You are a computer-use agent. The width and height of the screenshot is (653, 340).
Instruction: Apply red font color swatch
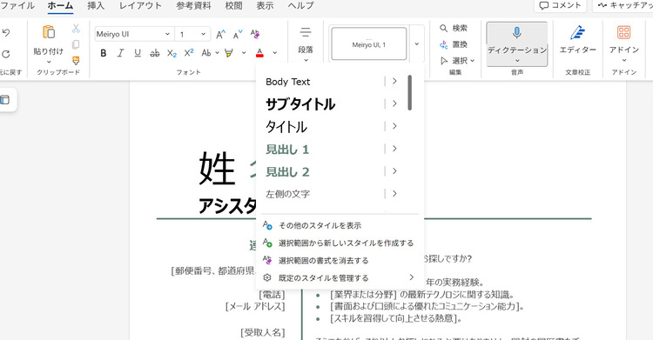click(x=259, y=53)
